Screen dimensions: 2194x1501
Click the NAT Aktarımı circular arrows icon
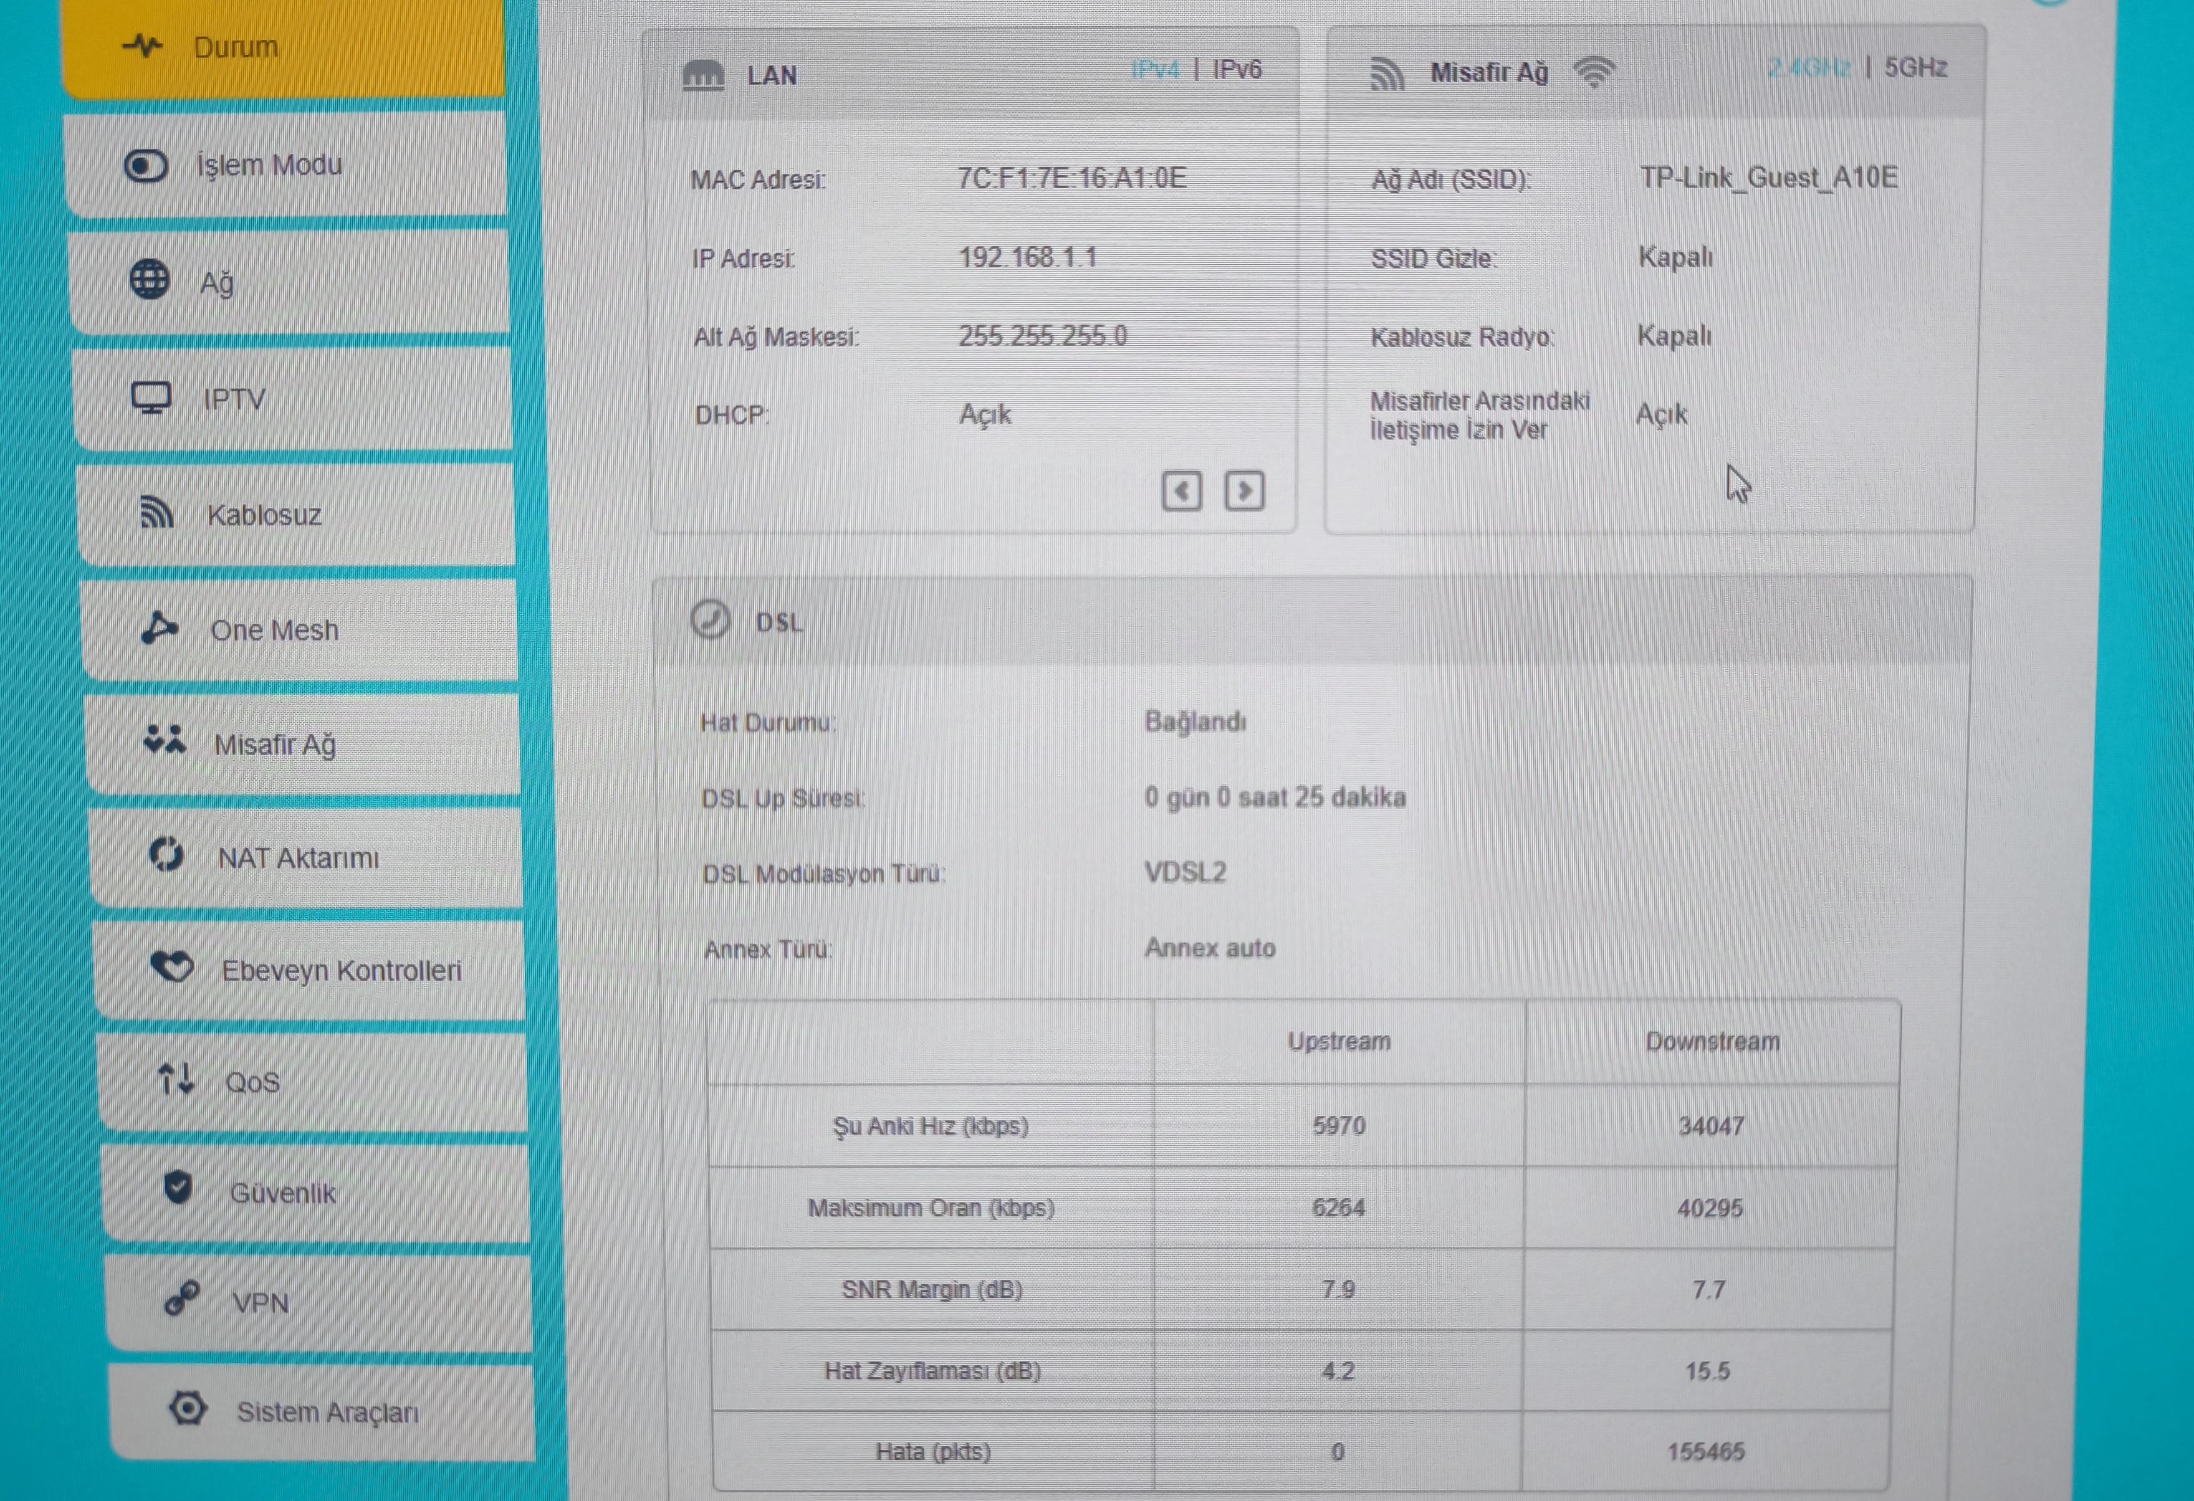point(167,855)
